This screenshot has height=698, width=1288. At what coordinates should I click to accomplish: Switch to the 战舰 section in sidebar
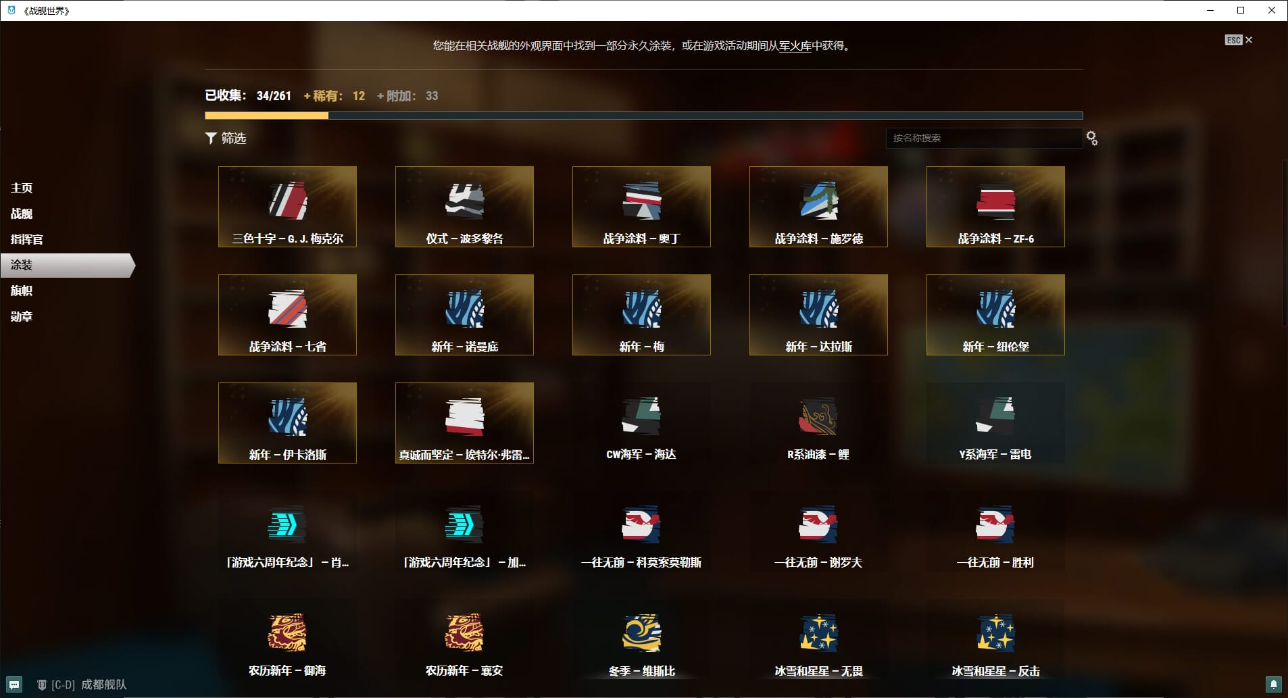click(x=22, y=214)
